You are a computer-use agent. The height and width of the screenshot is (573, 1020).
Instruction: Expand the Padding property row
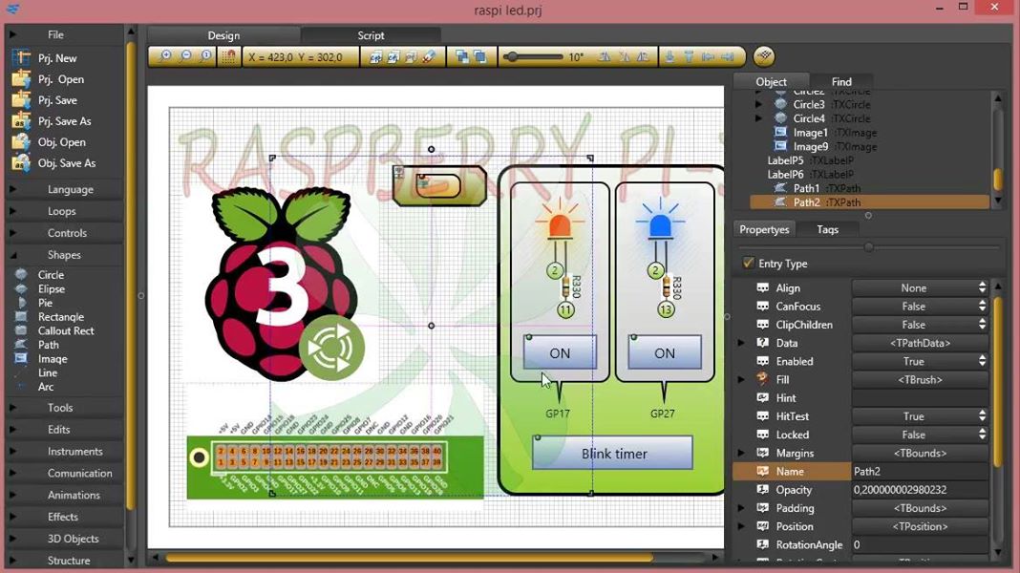[x=741, y=507]
